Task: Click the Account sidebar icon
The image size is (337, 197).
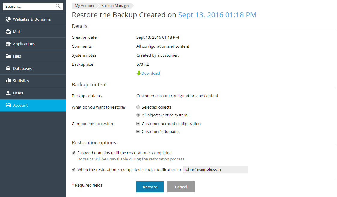Action: pos(7,105)
